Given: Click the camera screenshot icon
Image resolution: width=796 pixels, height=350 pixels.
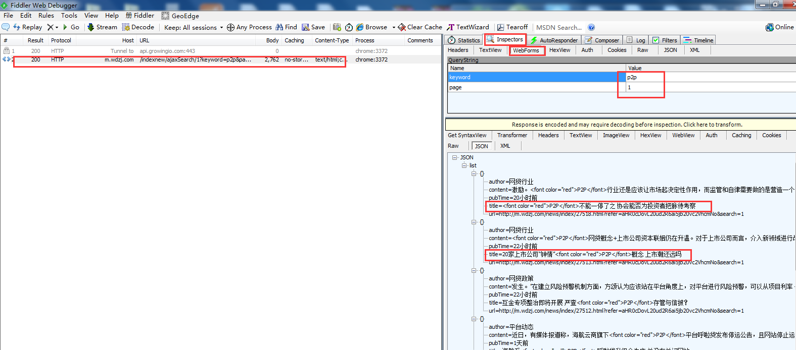Looking at the screenshot, I should tap(337, 27).
